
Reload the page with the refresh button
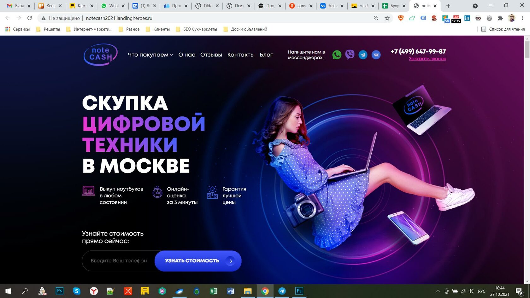coord(30,18)
